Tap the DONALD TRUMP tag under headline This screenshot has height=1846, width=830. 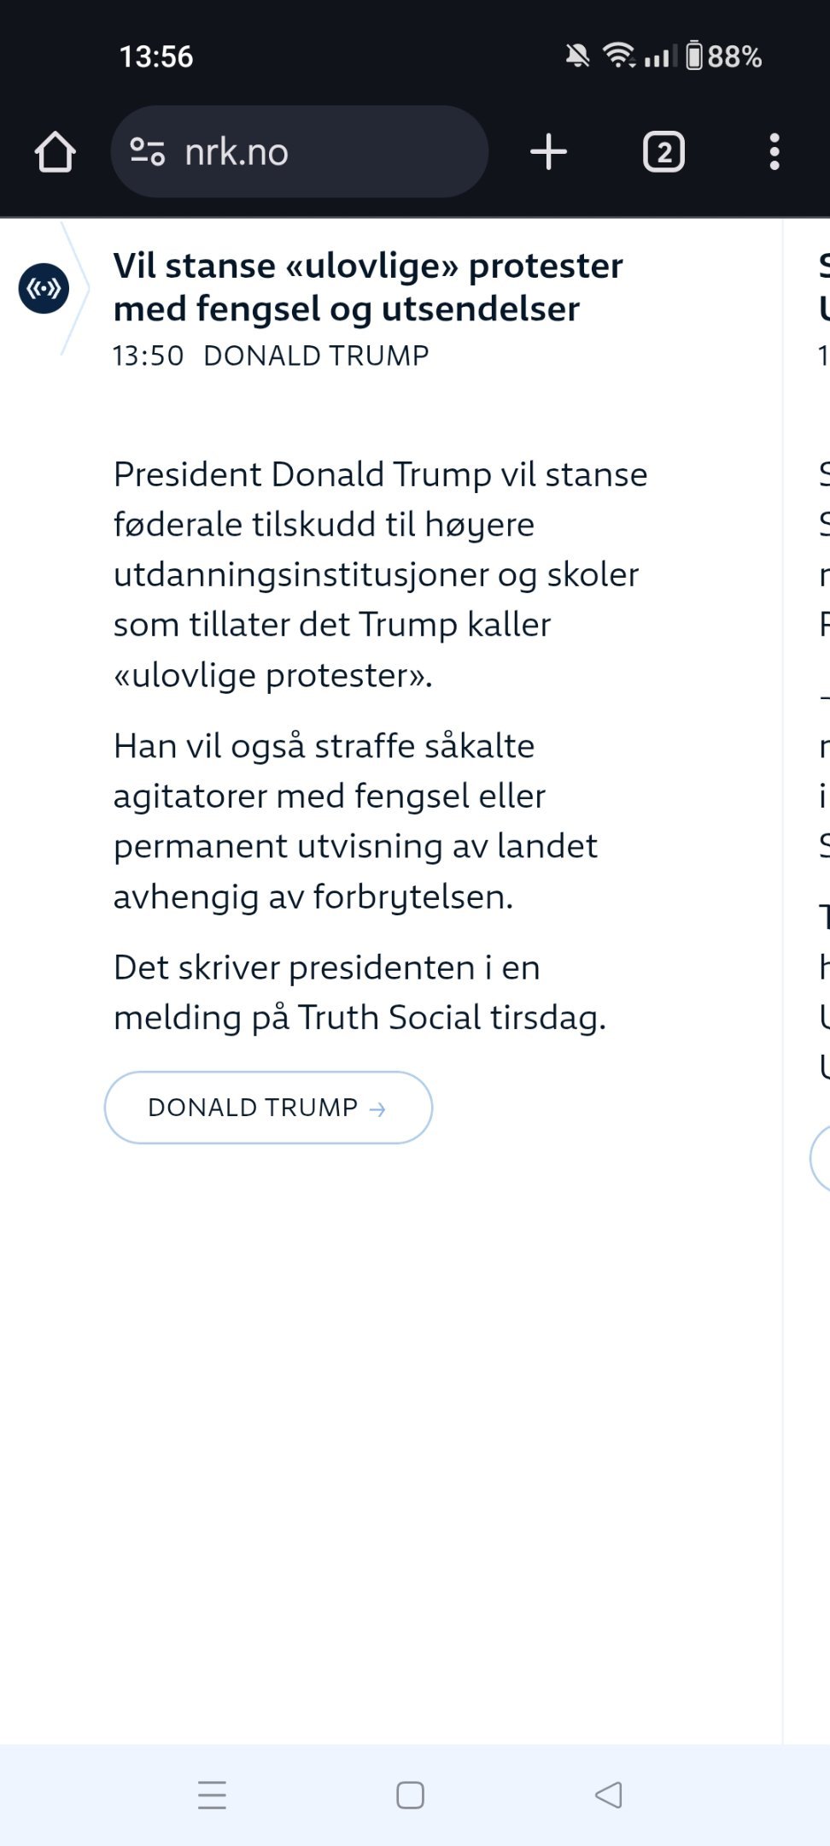pyautogui.click(x=316, y=356)
